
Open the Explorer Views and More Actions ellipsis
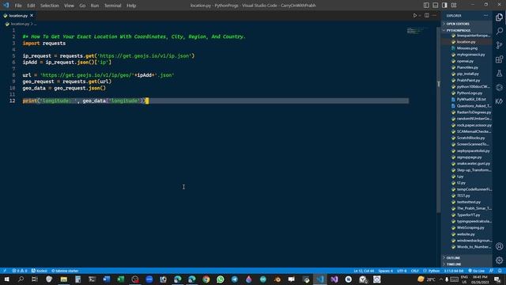(x=485, y=16)
